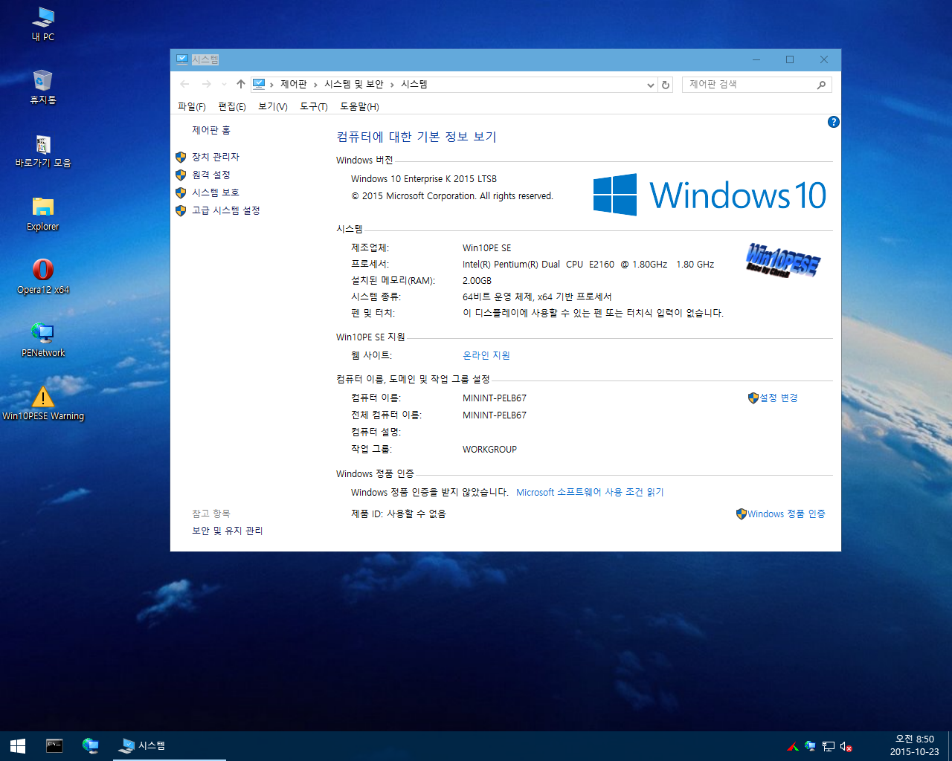Open PENetwork icon in the taskbar
The width and height of the screenshot is (952, 761).
pyautogui.click(x=91, y=745)
